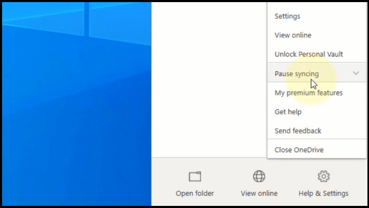Click the Help & Settings text label

(324, 193)
